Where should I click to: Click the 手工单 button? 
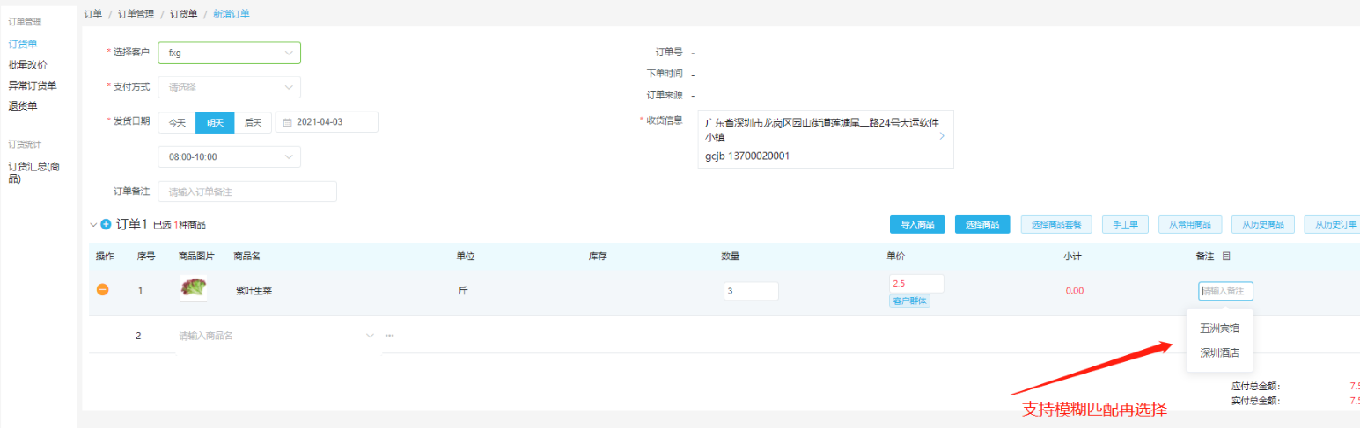point(1125,224)
